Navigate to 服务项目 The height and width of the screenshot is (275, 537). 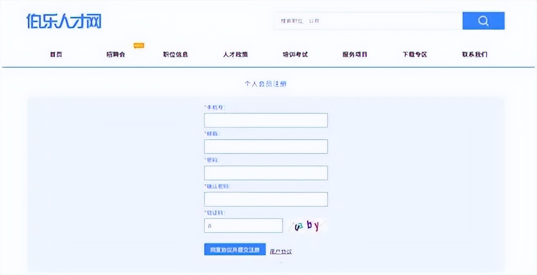click(x=355, y=54)
